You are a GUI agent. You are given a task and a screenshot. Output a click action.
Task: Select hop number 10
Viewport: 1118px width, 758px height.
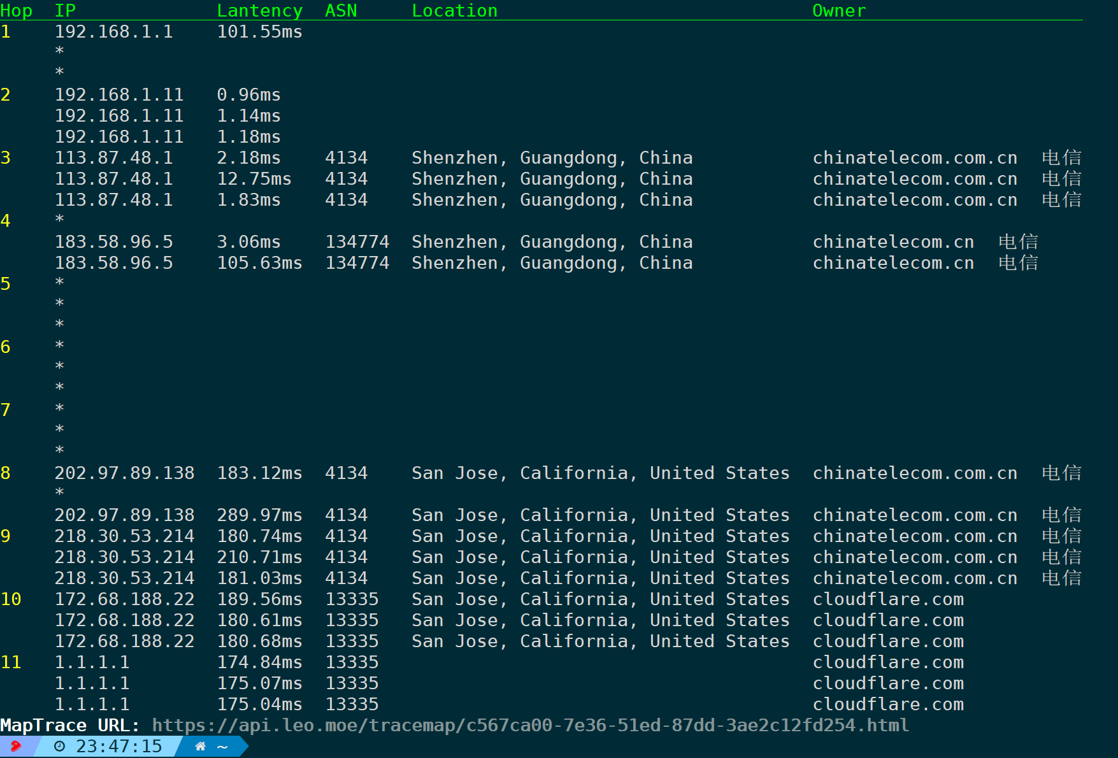pos(11,599)
